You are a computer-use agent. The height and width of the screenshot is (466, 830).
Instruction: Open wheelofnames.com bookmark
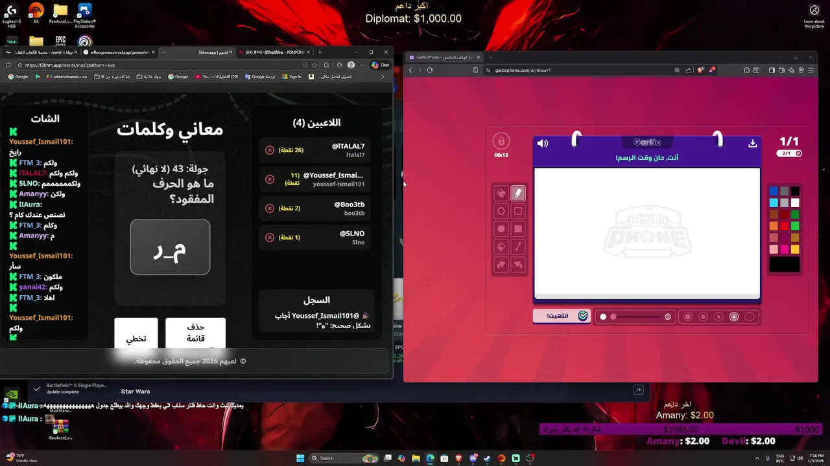(x=66, y=76)
